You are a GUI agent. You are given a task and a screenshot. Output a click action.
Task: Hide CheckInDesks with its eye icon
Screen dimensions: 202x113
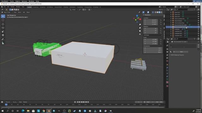(x=199, y=21)
